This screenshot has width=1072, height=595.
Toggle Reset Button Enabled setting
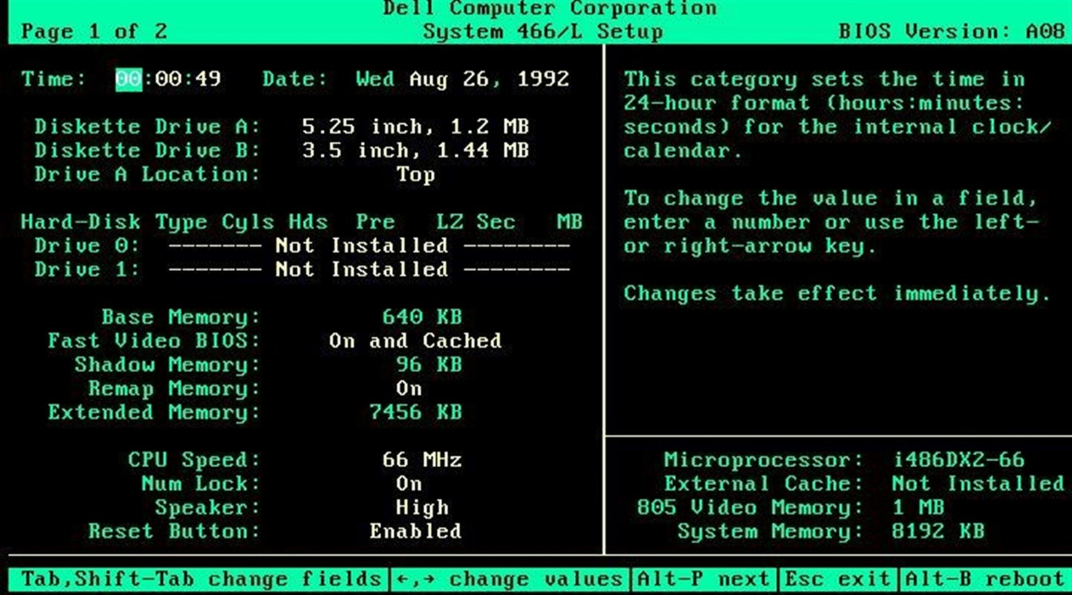(x=415, y=531)
